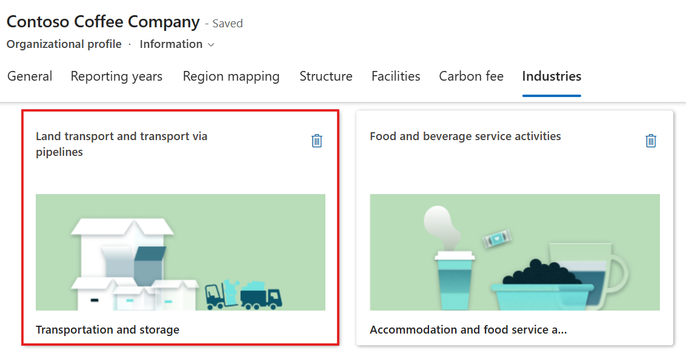686x353 pixels.
Task: Click the Organizational profile text
Action: pyautogui.click(x=64, y=44)
